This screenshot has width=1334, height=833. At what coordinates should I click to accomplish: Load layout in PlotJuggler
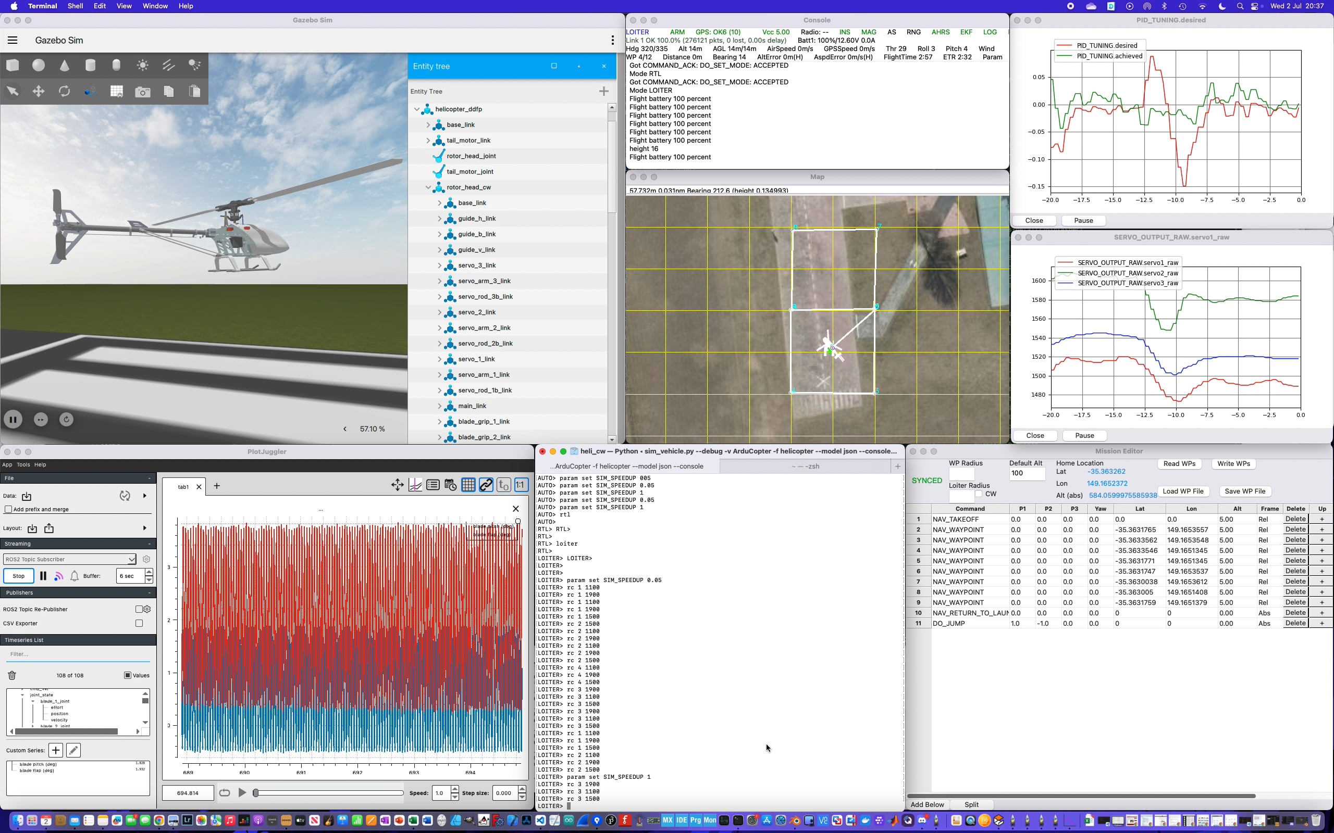pyautogui.click(x=32, y=528)
